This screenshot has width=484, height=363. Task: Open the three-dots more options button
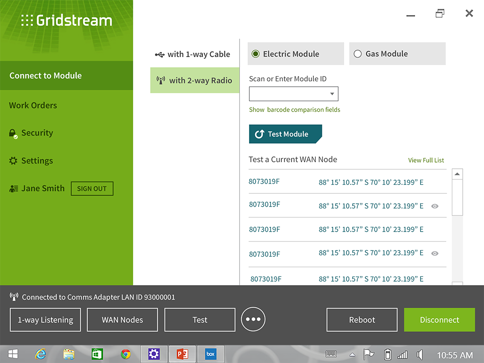coord(253,320)
